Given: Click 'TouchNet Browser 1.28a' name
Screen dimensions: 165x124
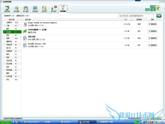Looking at the screenshot, I should [x=37, y=44].
